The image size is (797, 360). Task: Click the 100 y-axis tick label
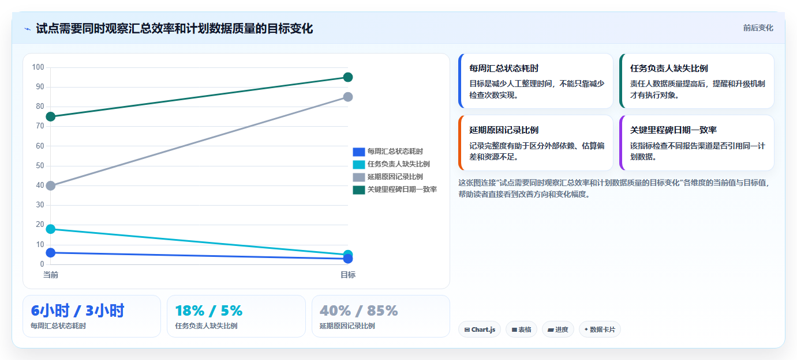pyautogui.click(x=38, y=67)
